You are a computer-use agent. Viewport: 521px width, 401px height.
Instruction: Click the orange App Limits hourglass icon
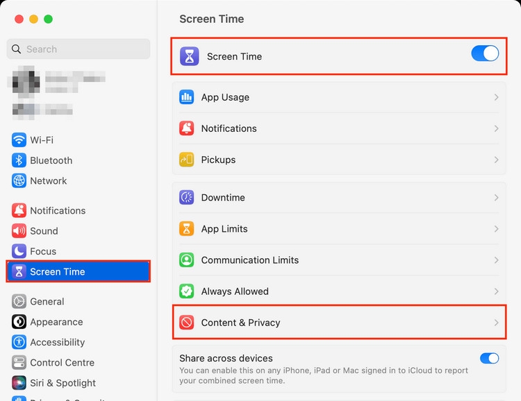[186, 228]
